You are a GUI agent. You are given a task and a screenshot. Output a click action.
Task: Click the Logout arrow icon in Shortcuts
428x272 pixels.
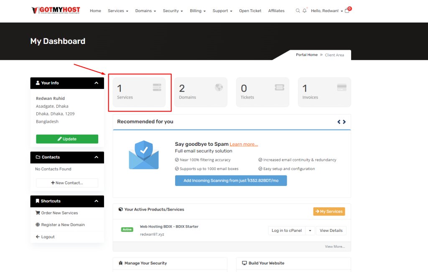[38, 236]
